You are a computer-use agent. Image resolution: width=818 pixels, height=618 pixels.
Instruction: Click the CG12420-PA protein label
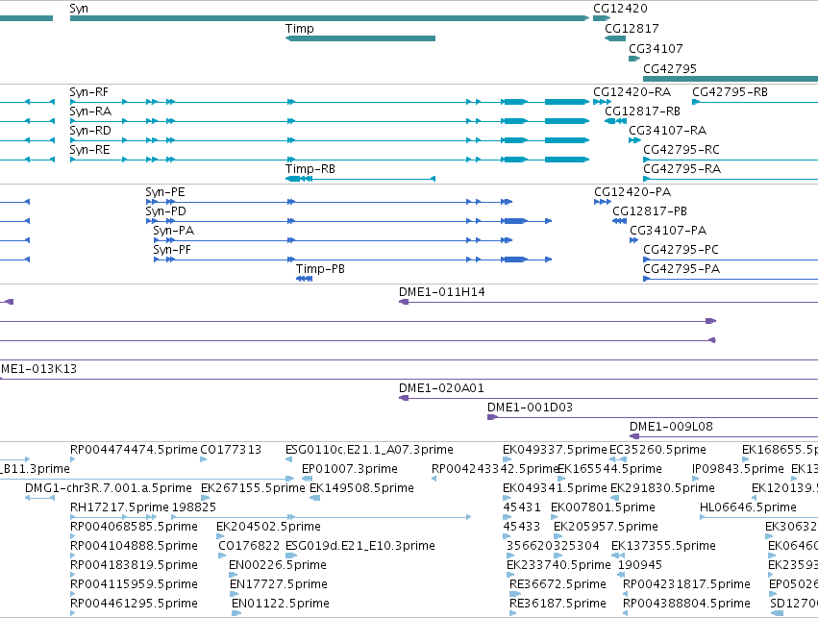pyautogui.click(x=632, y=192)
